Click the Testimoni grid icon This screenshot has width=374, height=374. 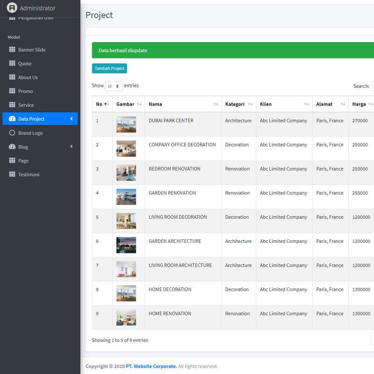tap(12, 174)
